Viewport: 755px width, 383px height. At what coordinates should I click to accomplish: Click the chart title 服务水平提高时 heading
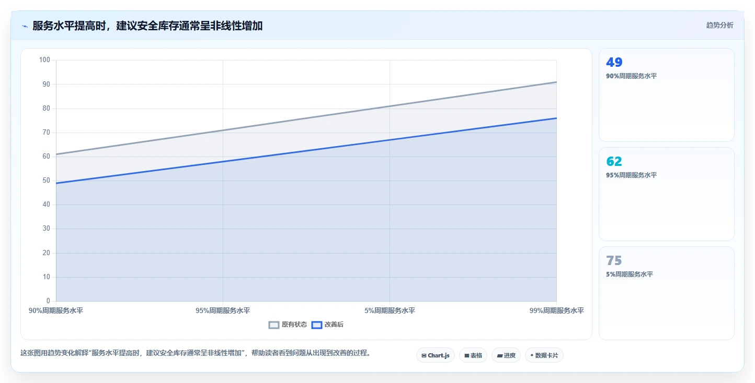[147, 26]
